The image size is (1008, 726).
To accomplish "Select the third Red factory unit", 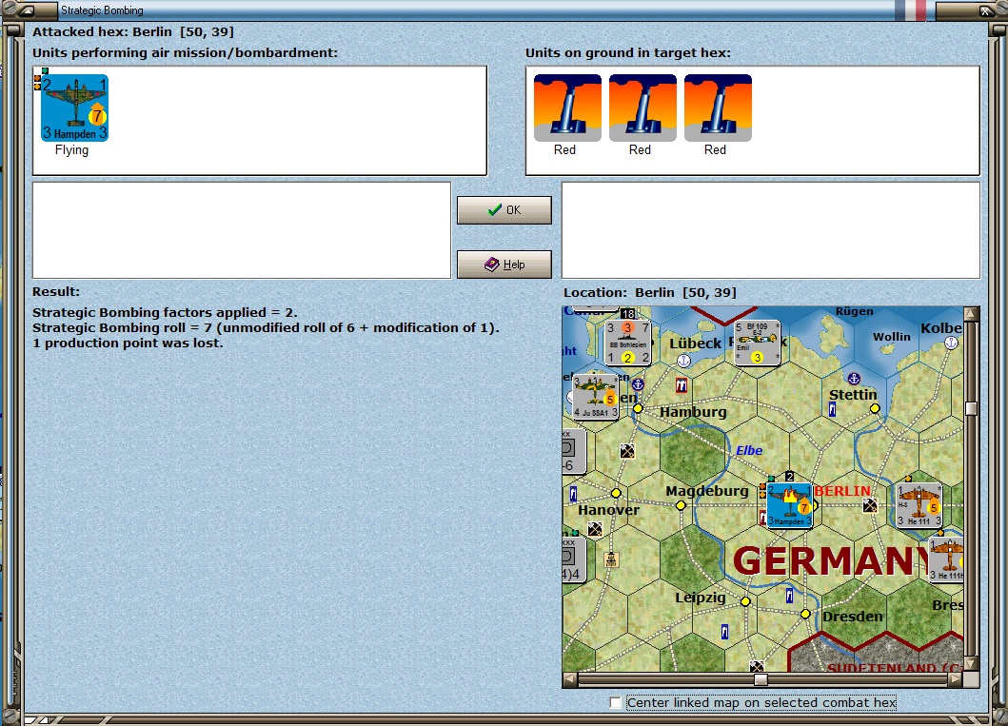I will (718, 108).
